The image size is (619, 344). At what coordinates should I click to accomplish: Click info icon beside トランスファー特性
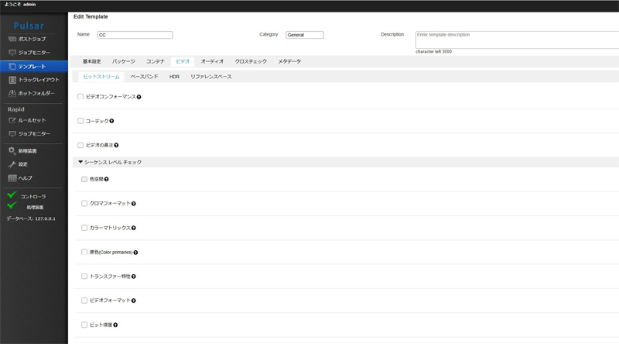[x=133, y=277]
